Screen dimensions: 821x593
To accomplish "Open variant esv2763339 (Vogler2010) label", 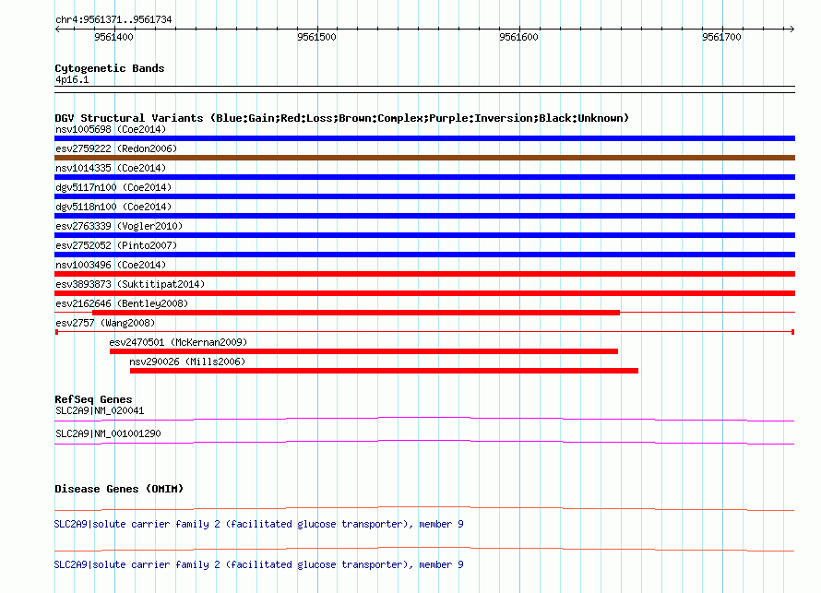I will [x=119, y=226].
